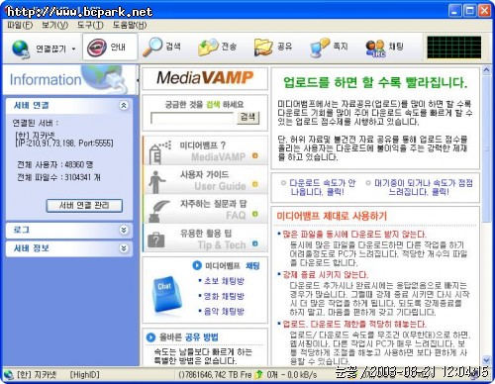Focus the search text field

(x=192, y=119)
